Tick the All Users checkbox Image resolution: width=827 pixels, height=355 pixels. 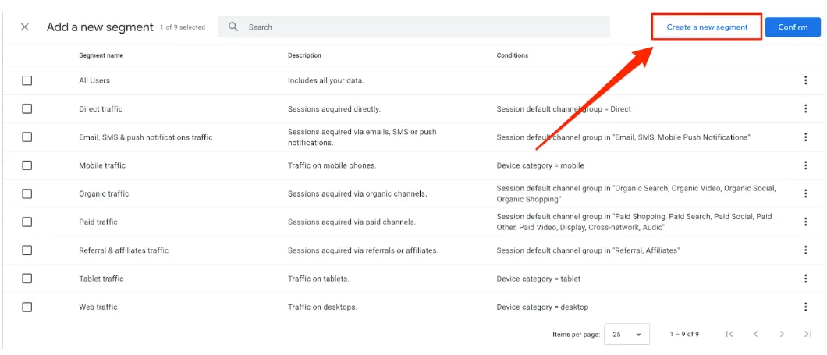[x=27, y=80]
